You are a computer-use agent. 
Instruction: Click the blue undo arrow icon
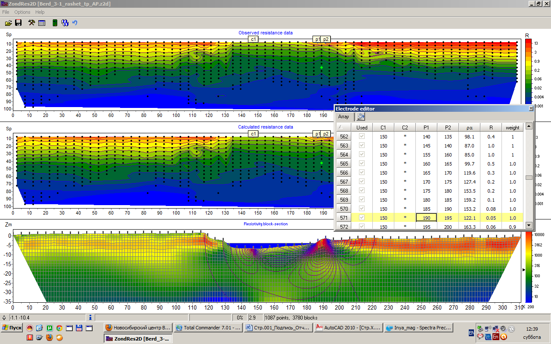75,23
